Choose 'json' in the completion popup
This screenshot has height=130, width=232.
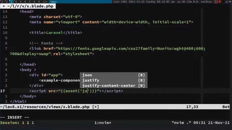point(113,75)
